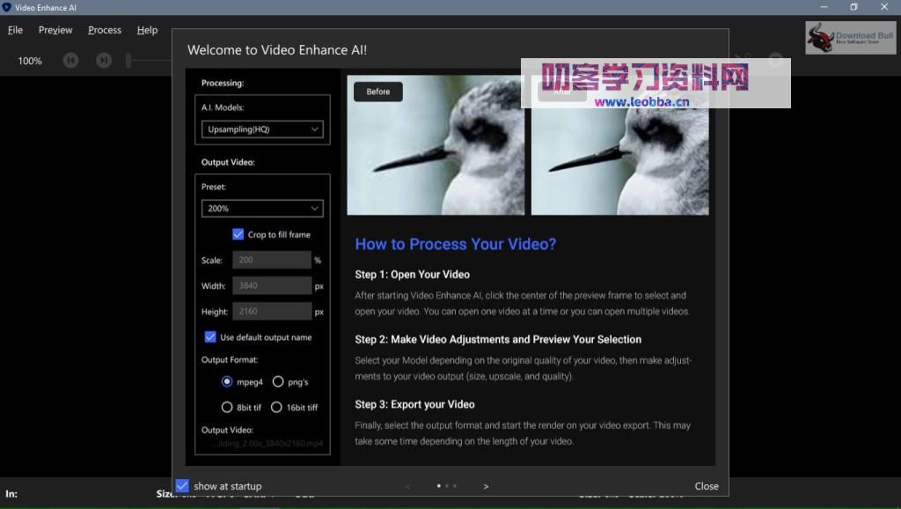This screenshot has width=901, height=509.
Task: Click the Step 1: Open Your Video heading
Action: (412, 275)
